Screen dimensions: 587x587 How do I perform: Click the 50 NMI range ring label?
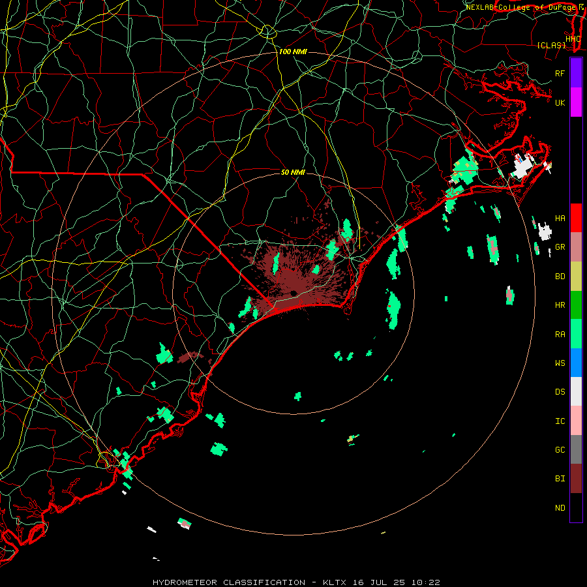click(x=293, y=172)
